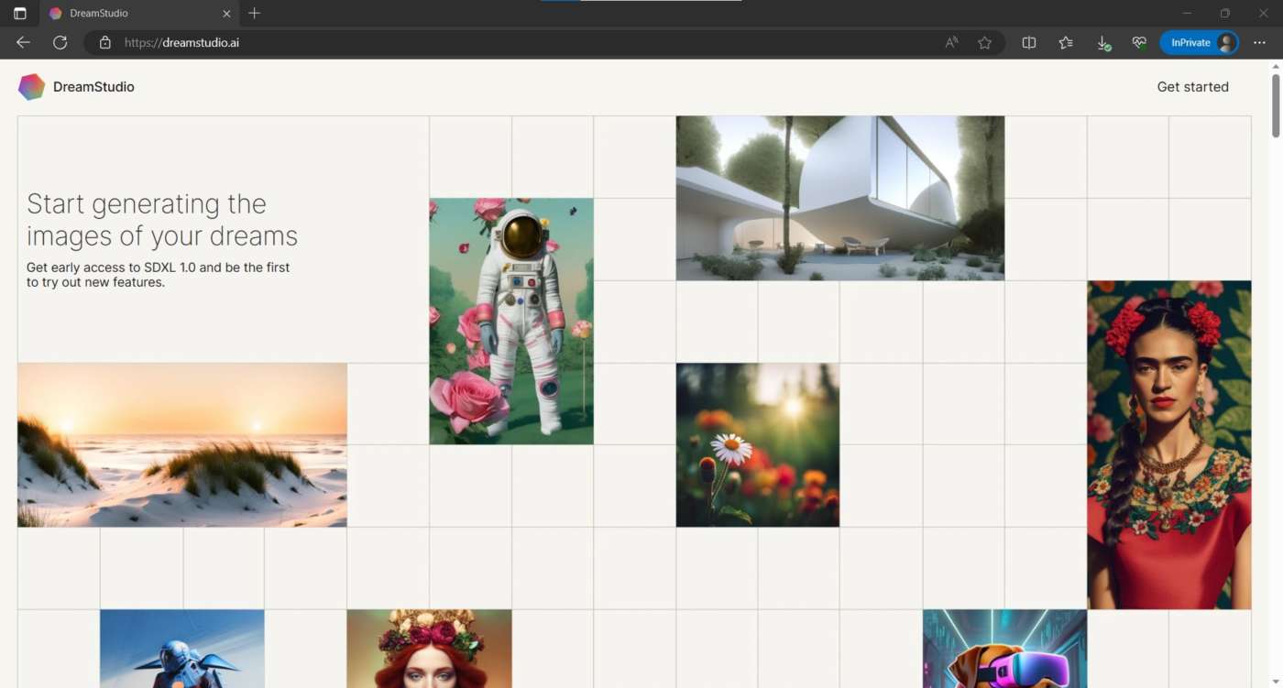Screen dimensions: 1283x688
Task: Click the vertical scrollbar thumb
Action: [1276, 105]
